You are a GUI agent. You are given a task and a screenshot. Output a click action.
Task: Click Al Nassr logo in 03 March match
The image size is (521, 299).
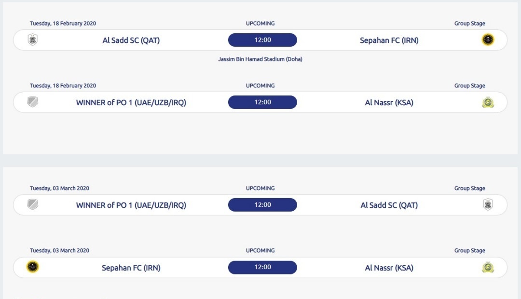click(488, 267)
